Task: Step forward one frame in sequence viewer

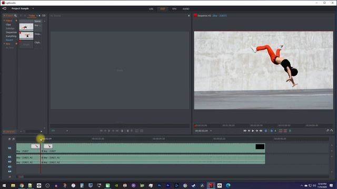Action: pyautogui.click(x=256, y=131)
